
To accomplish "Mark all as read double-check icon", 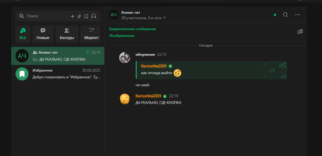I will 79,16.
